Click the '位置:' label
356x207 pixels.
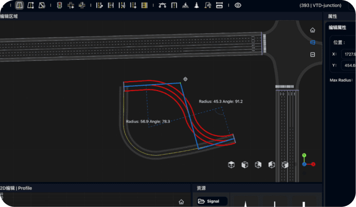[339, 42]
